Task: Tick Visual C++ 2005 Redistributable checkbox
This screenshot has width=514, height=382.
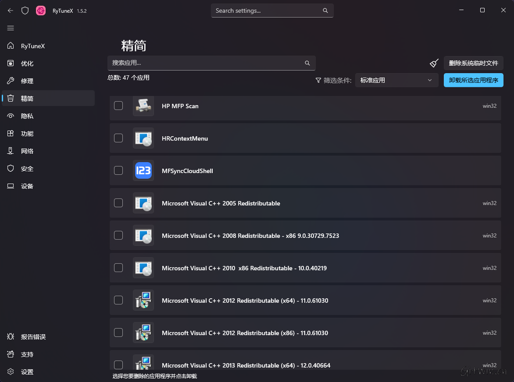Action: click(x=118, y=203)
